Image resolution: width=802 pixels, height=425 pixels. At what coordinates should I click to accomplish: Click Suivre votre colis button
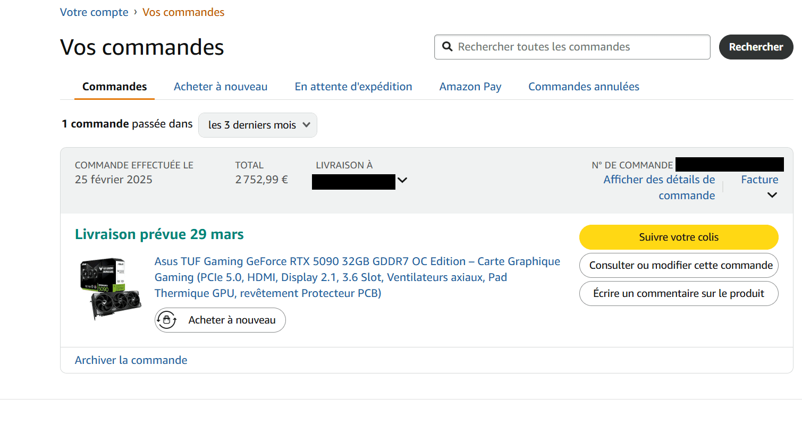click(679, 237)
